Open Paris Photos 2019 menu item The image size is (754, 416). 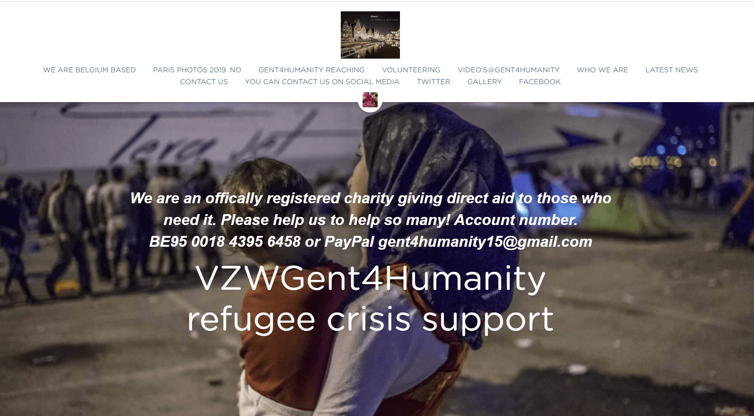pyautogui.click(x=197, y=70)
